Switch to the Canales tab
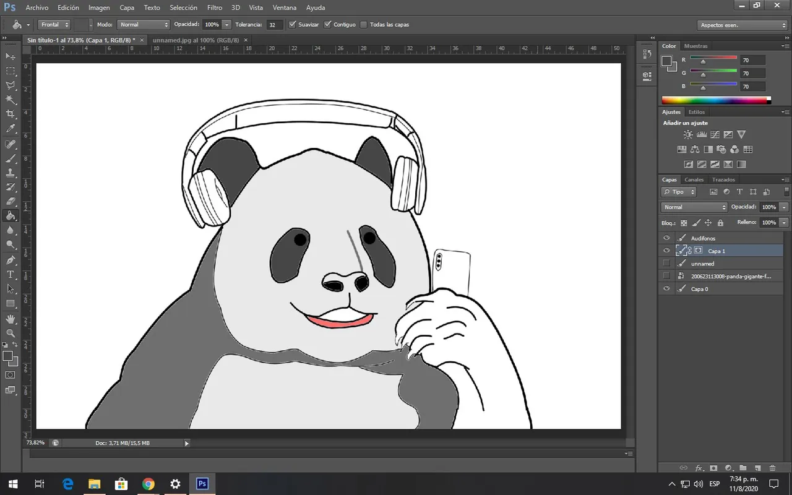Screen dimensions: 792x495 coord(694,180)
